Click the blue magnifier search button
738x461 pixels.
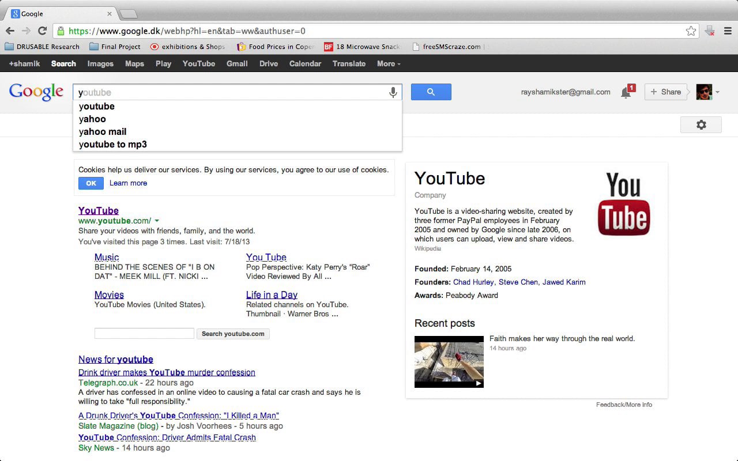pos(431,92)
